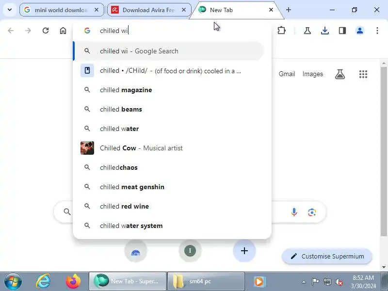
Task: Open a new tab with plus button
Action: [x=289, y=10]
